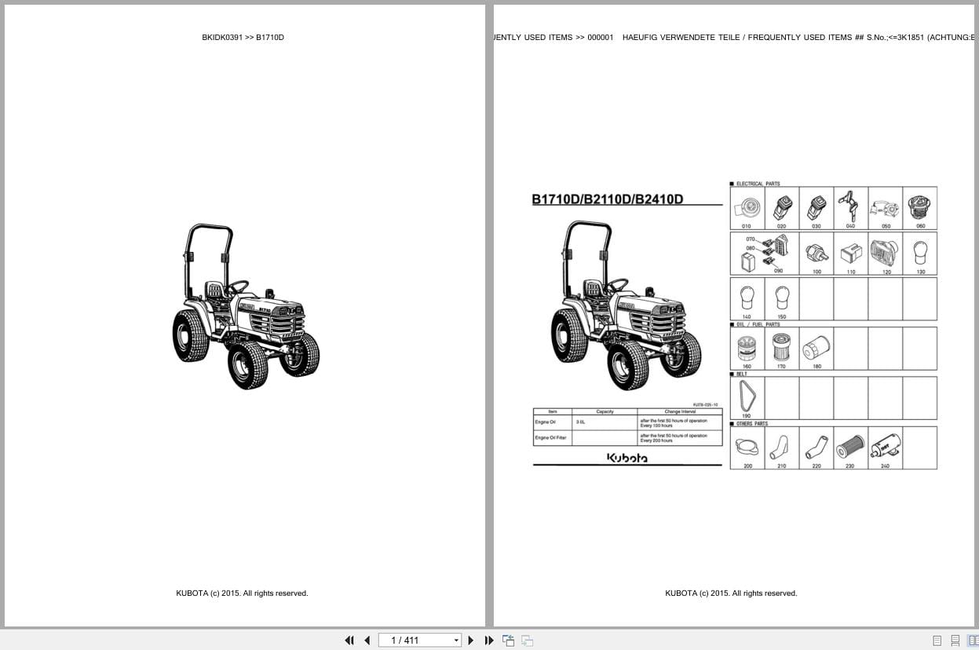Click the left page copyright footer text
This screenshot has width=979, height=650.
pos(242,593)
